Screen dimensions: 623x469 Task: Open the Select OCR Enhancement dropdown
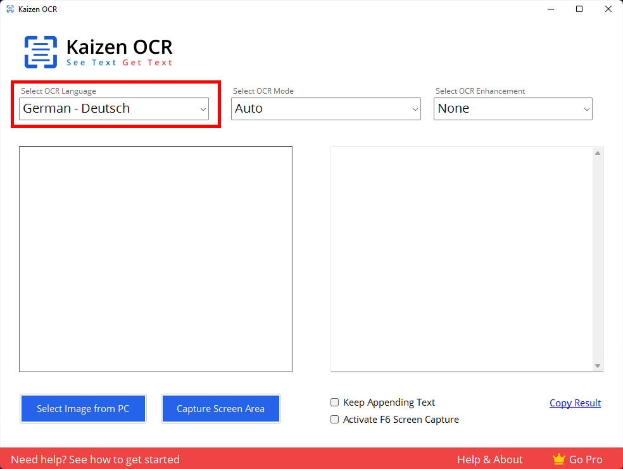click(513, 109)
